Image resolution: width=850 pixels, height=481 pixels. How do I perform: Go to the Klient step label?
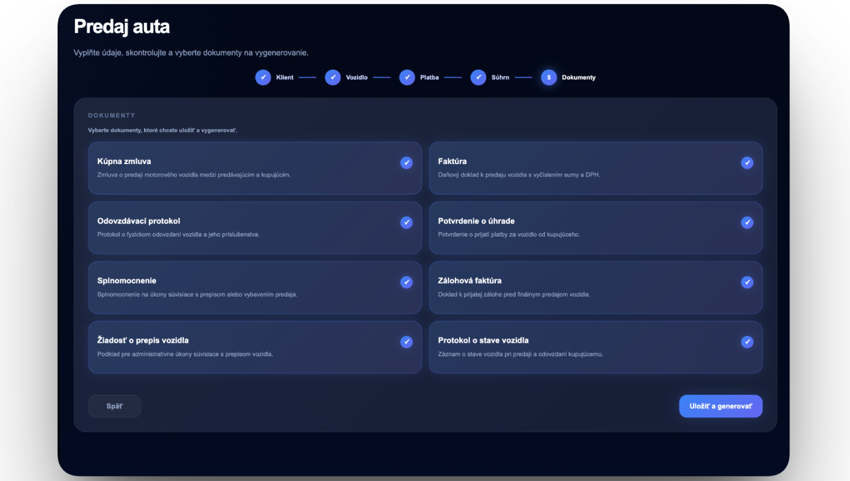[284, 78]
